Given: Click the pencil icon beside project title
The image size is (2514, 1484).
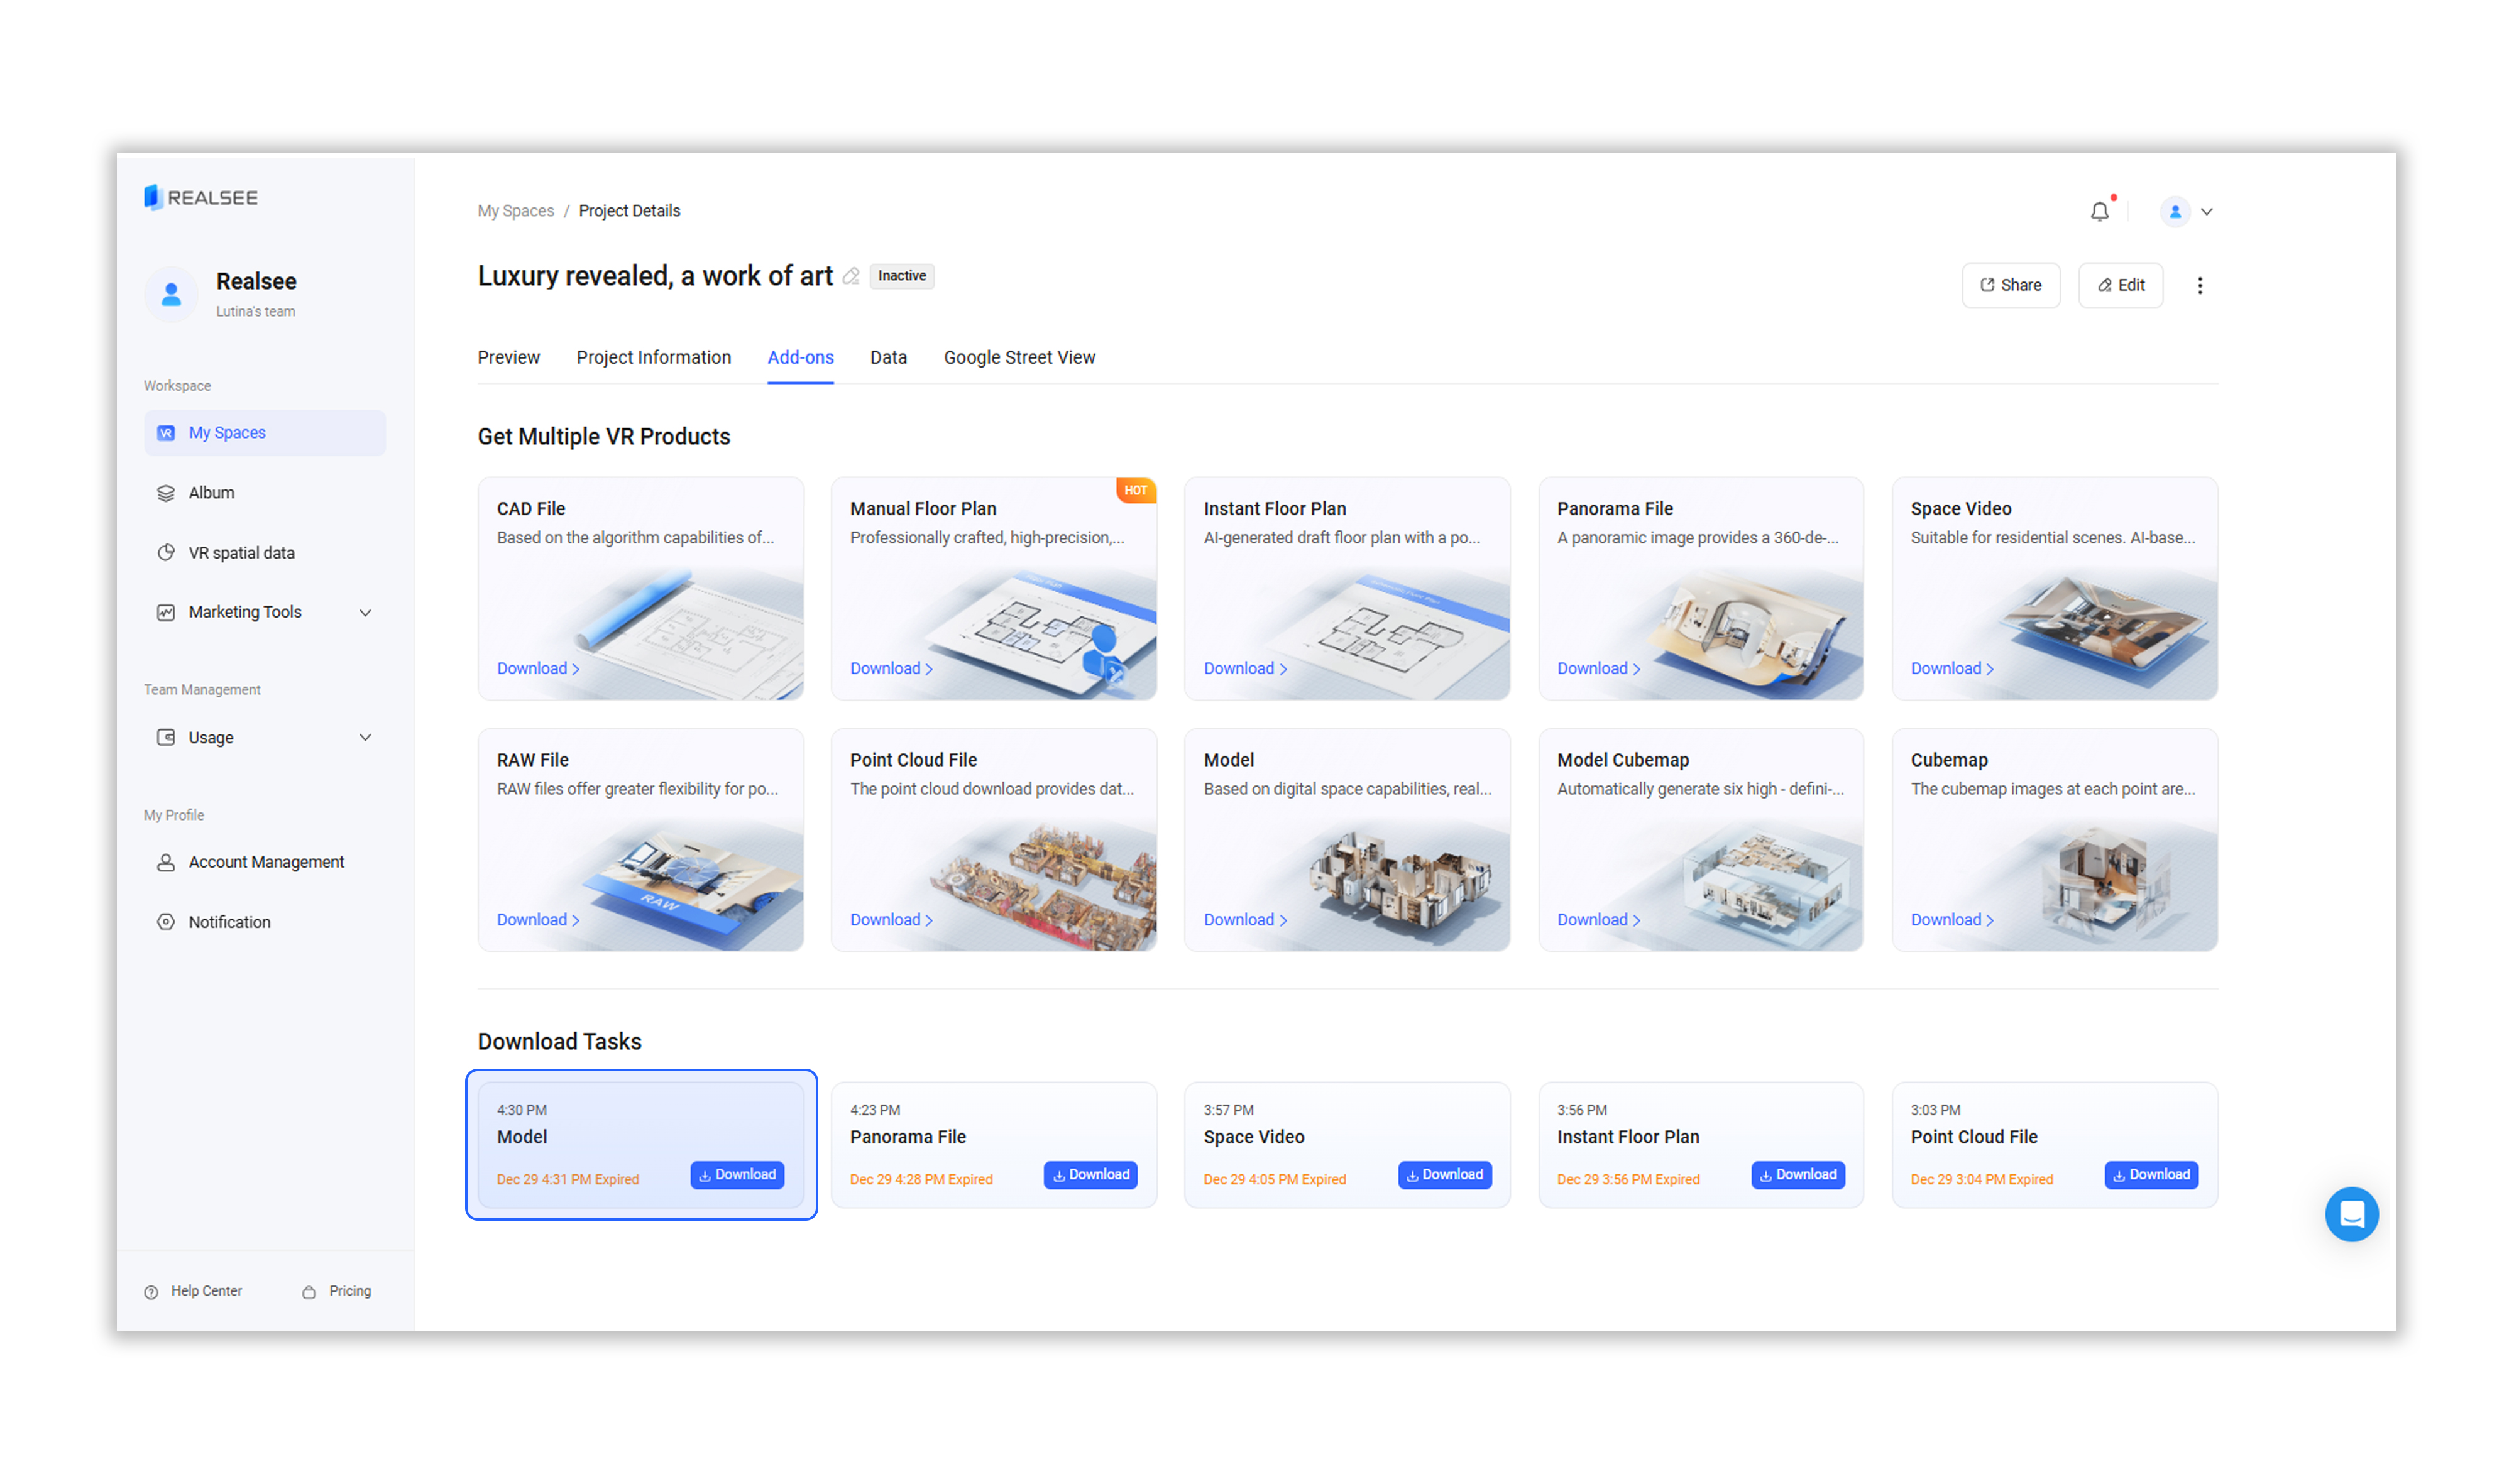Looking at the screenshot, I should tap(852, 277).
